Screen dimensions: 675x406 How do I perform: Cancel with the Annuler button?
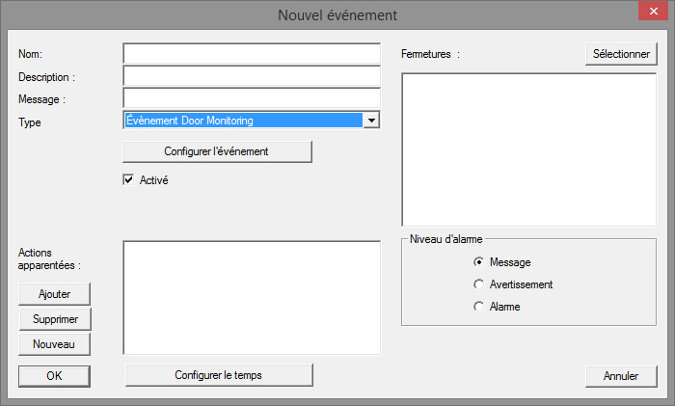click(621, 376)
